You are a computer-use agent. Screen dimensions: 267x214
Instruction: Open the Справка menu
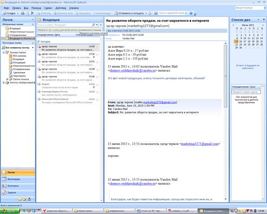pyautogui.click(x=74, y=8)
